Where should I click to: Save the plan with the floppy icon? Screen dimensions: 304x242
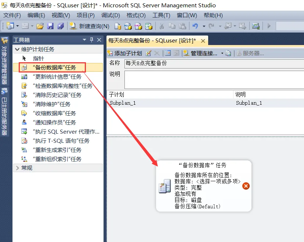point(50,26)
